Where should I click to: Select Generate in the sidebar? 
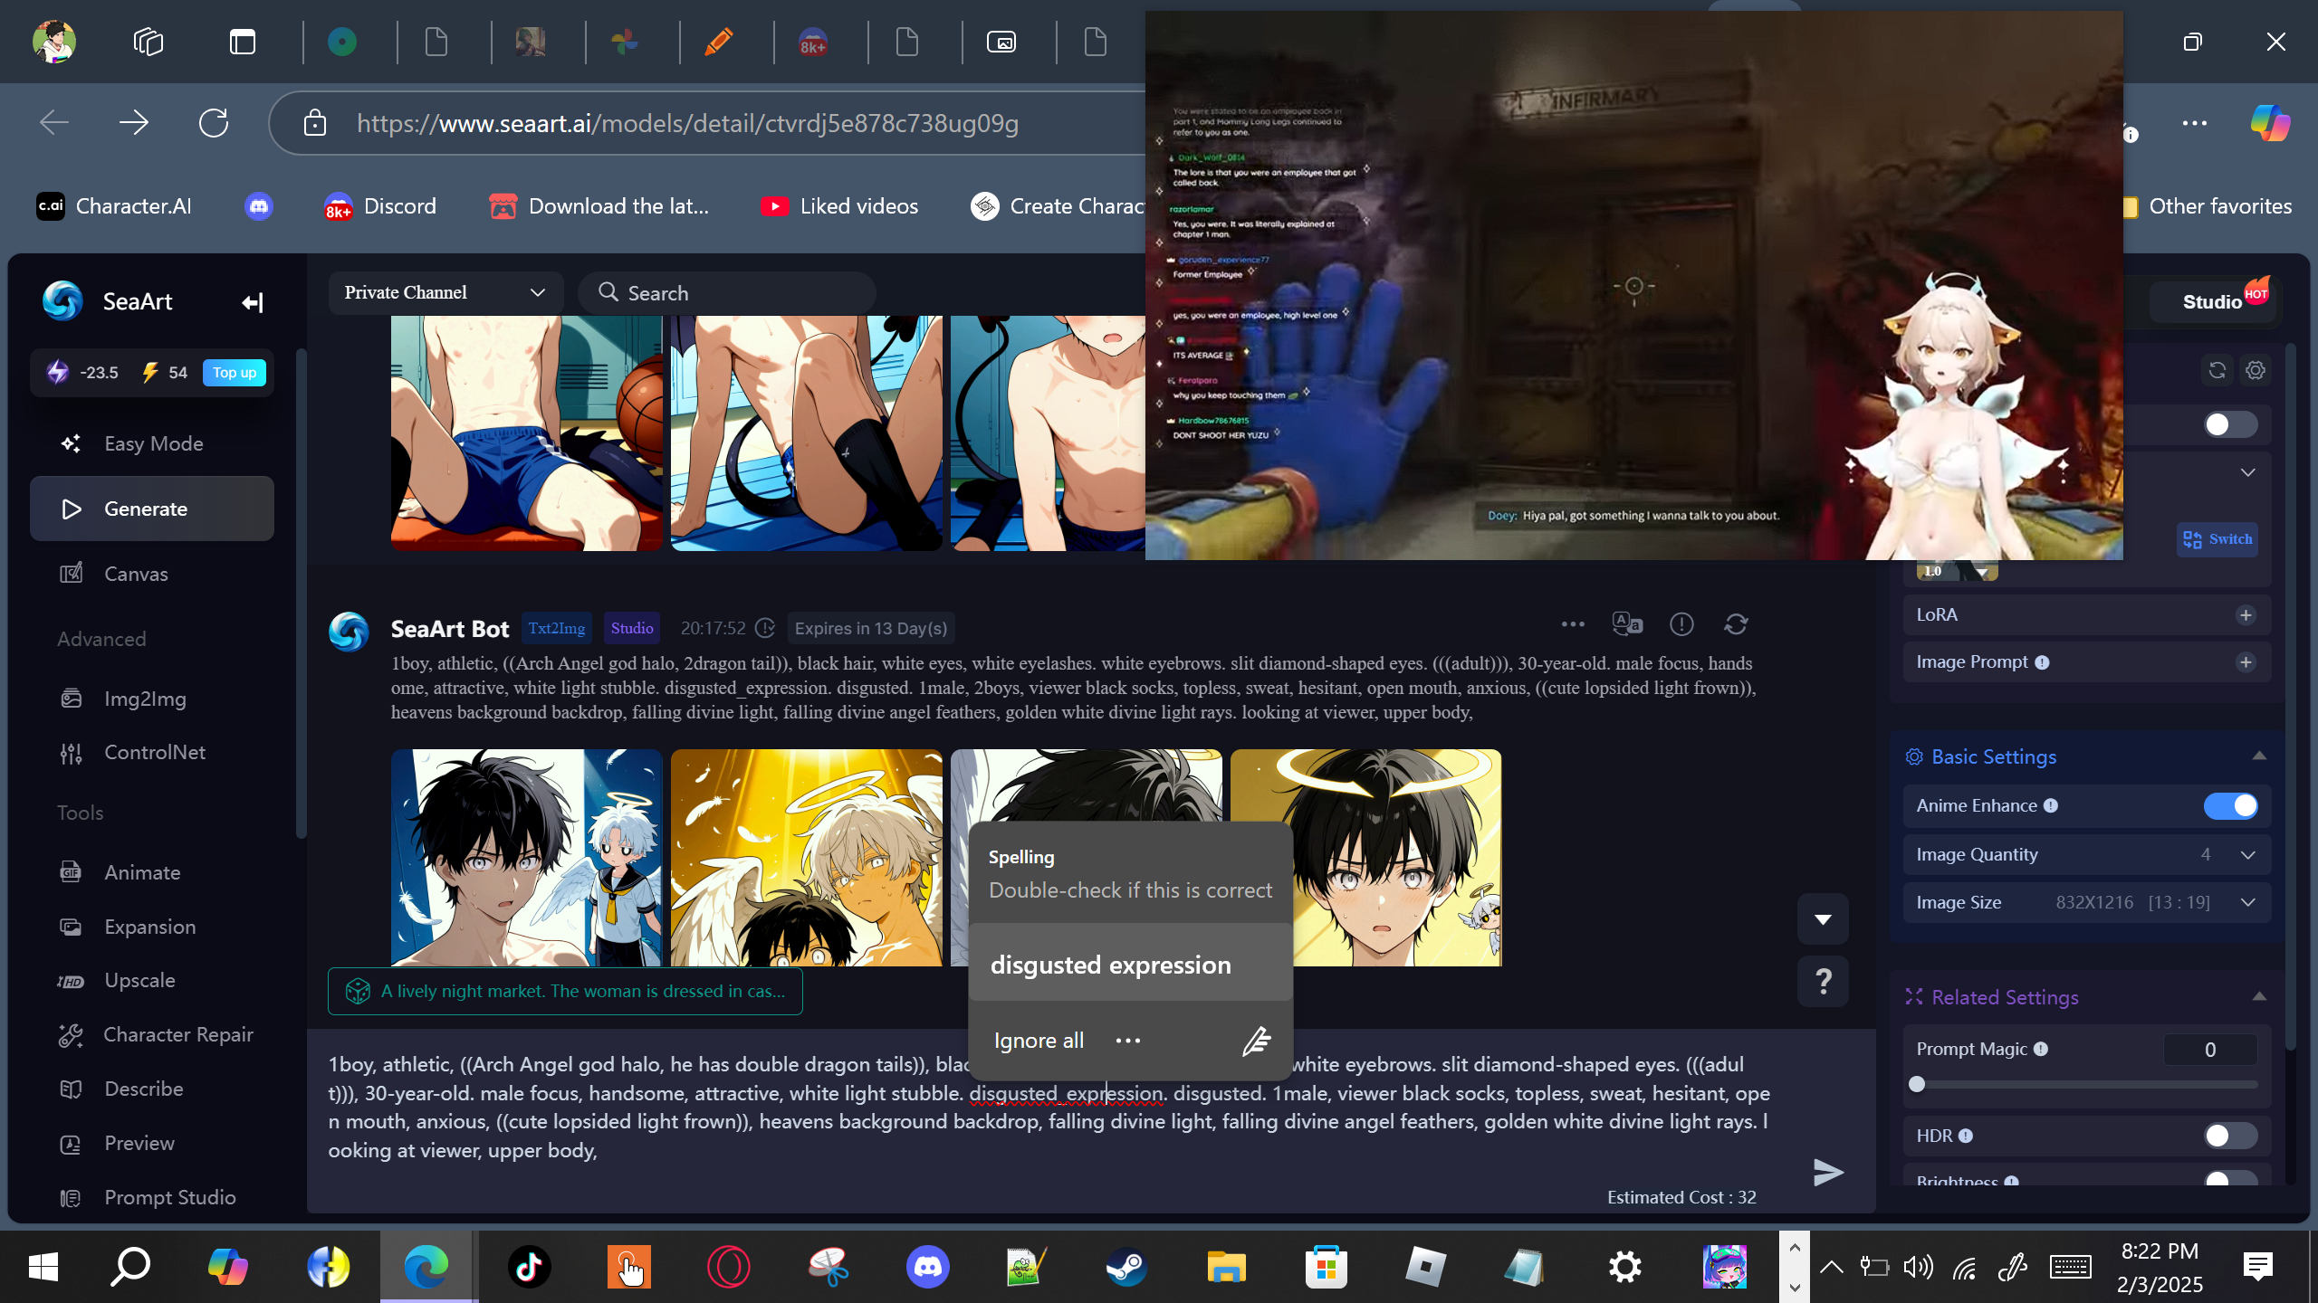pos(152,509)
